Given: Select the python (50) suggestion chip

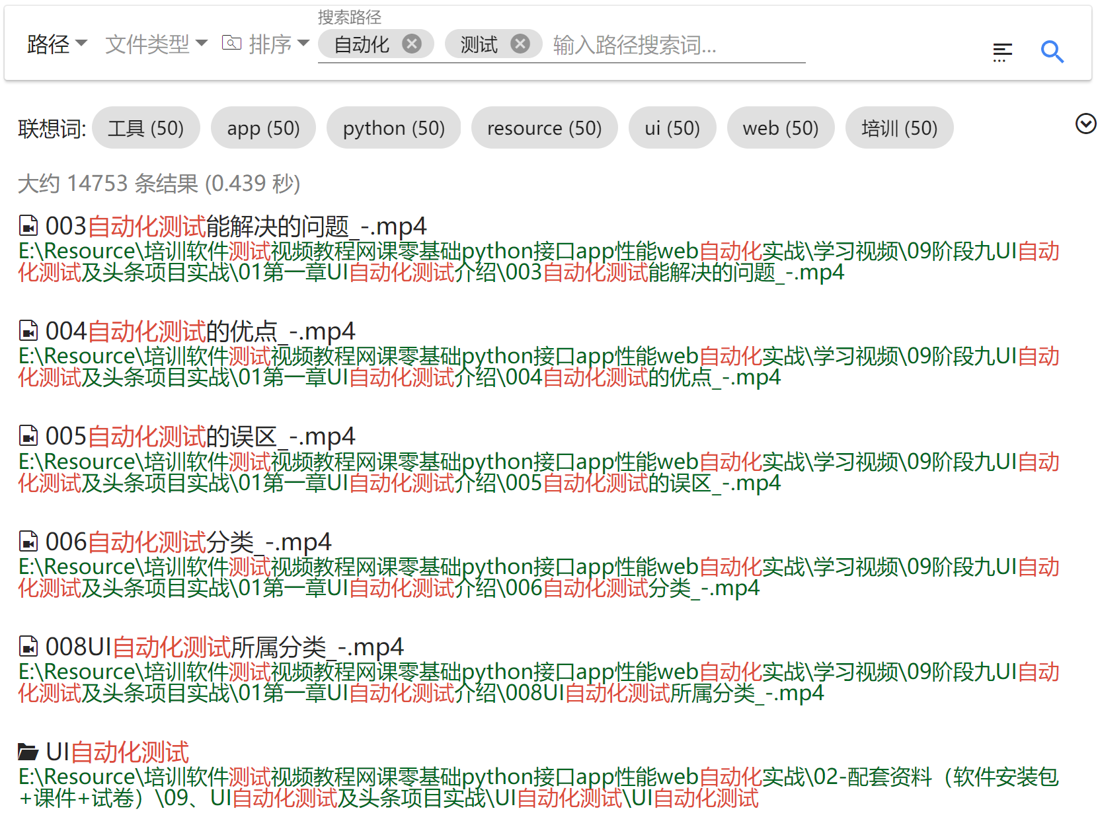Looking at the screenshot, I should click(x=393, y=128).
